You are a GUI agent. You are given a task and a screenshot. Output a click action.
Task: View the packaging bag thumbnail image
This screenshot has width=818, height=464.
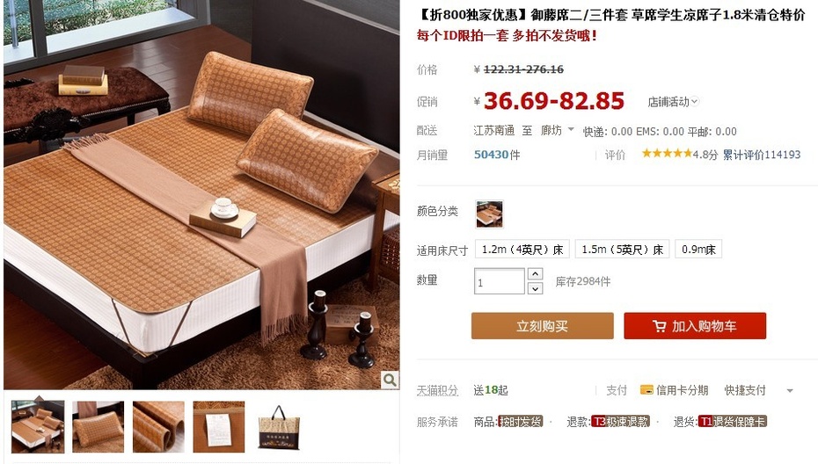279,427
